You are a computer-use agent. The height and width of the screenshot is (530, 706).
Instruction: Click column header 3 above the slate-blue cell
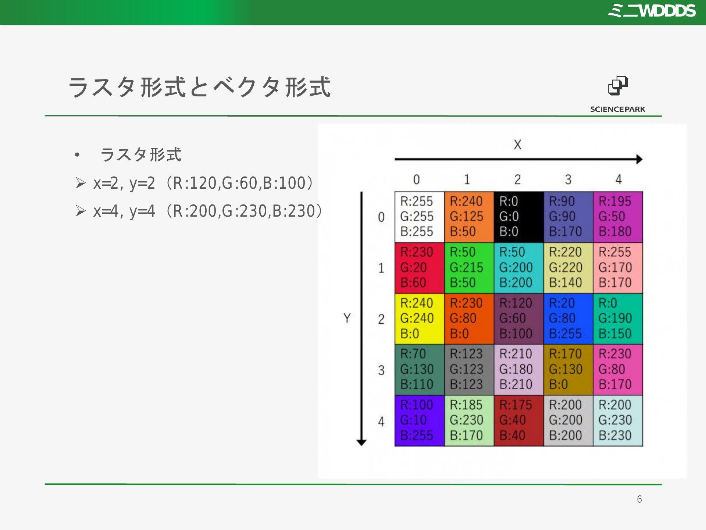coord(568,179)
